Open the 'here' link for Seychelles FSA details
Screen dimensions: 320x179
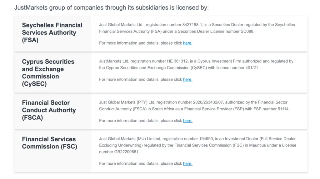coord(187,43)
